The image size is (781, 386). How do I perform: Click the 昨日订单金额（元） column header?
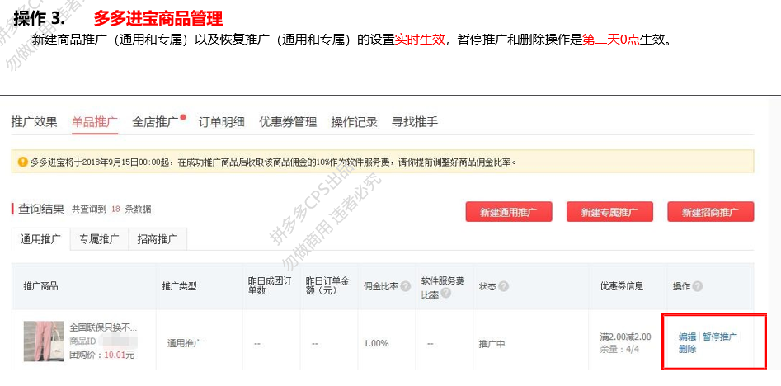tap(327, 286)
